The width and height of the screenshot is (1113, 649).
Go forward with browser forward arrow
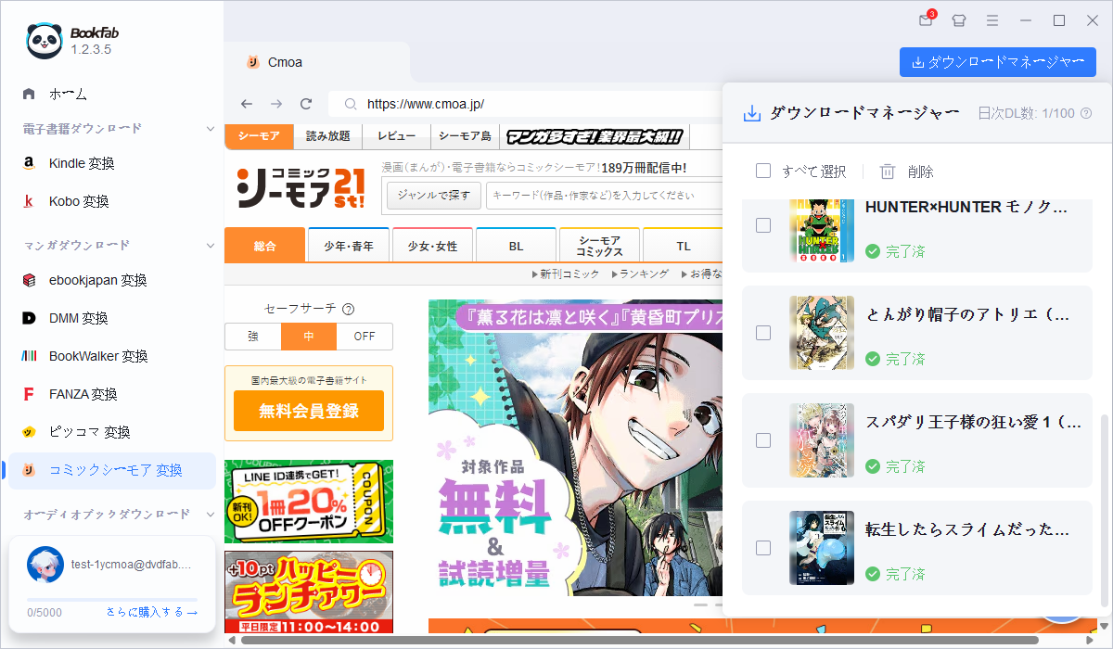[275, 104]
